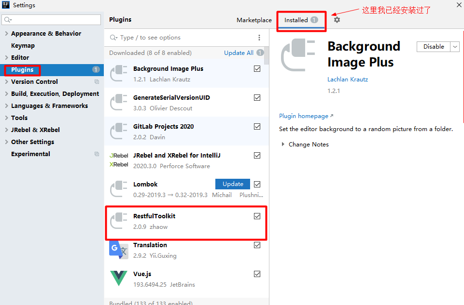Expand the Version Control node arrow
464x305 pixels.
coord(6,82)
